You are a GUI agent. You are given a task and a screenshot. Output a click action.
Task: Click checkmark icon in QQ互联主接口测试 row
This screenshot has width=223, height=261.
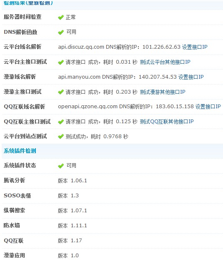(61, 122)
